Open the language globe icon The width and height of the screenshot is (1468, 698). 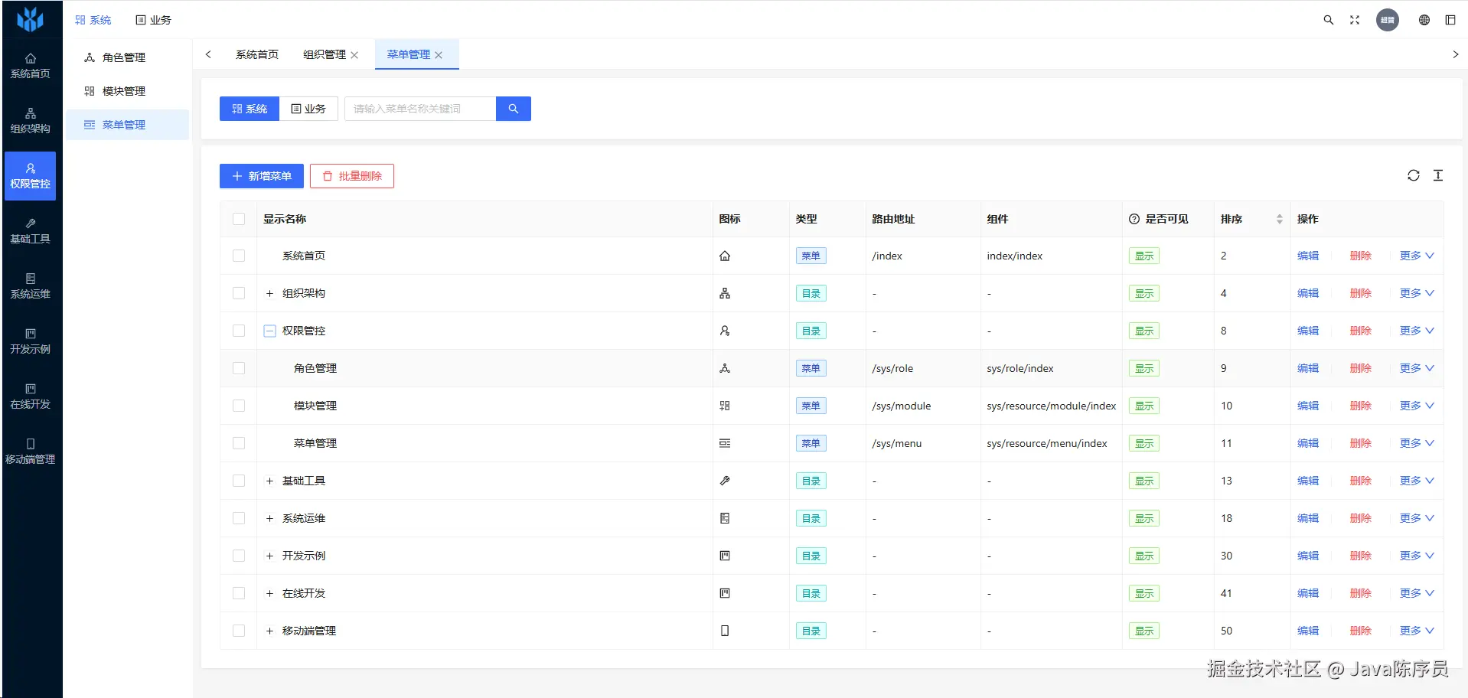(1424, 20)
